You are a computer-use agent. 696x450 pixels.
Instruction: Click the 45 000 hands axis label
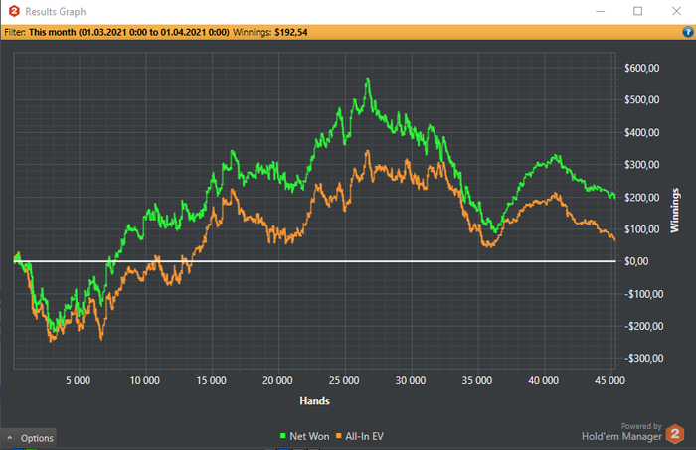(x=609, y=380)
